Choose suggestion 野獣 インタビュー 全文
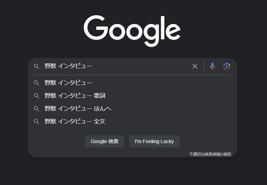This screenshot has width=267, height=185. click(x=132, y=122)
